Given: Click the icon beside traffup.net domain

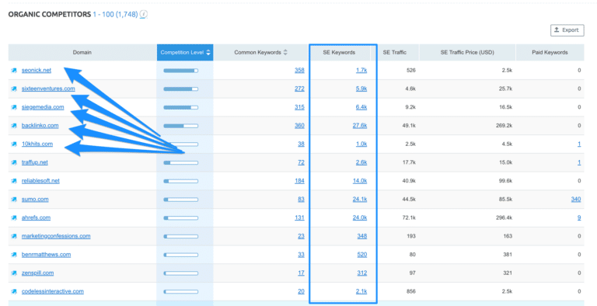Looking at the screenshot, I should pos(14,162).
